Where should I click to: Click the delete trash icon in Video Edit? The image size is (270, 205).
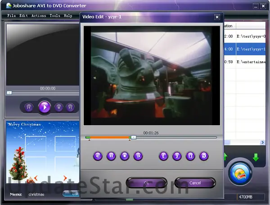pos(190,156)
